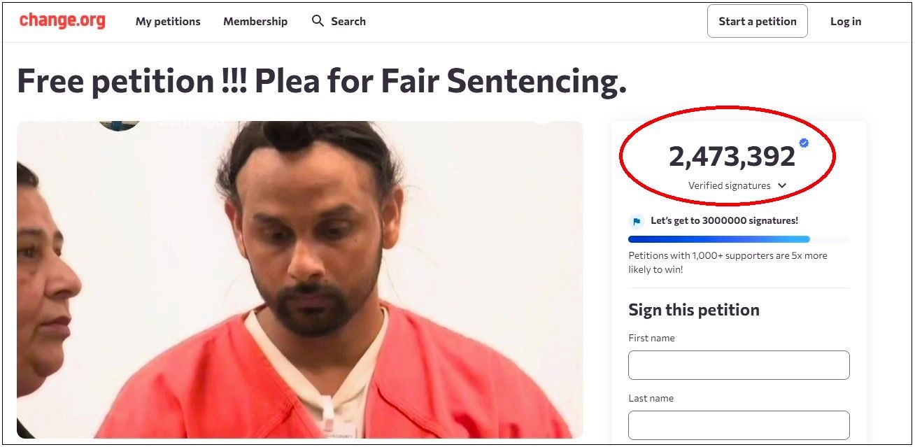Focus the First name field
915x447 pixels.
point(739,365)
